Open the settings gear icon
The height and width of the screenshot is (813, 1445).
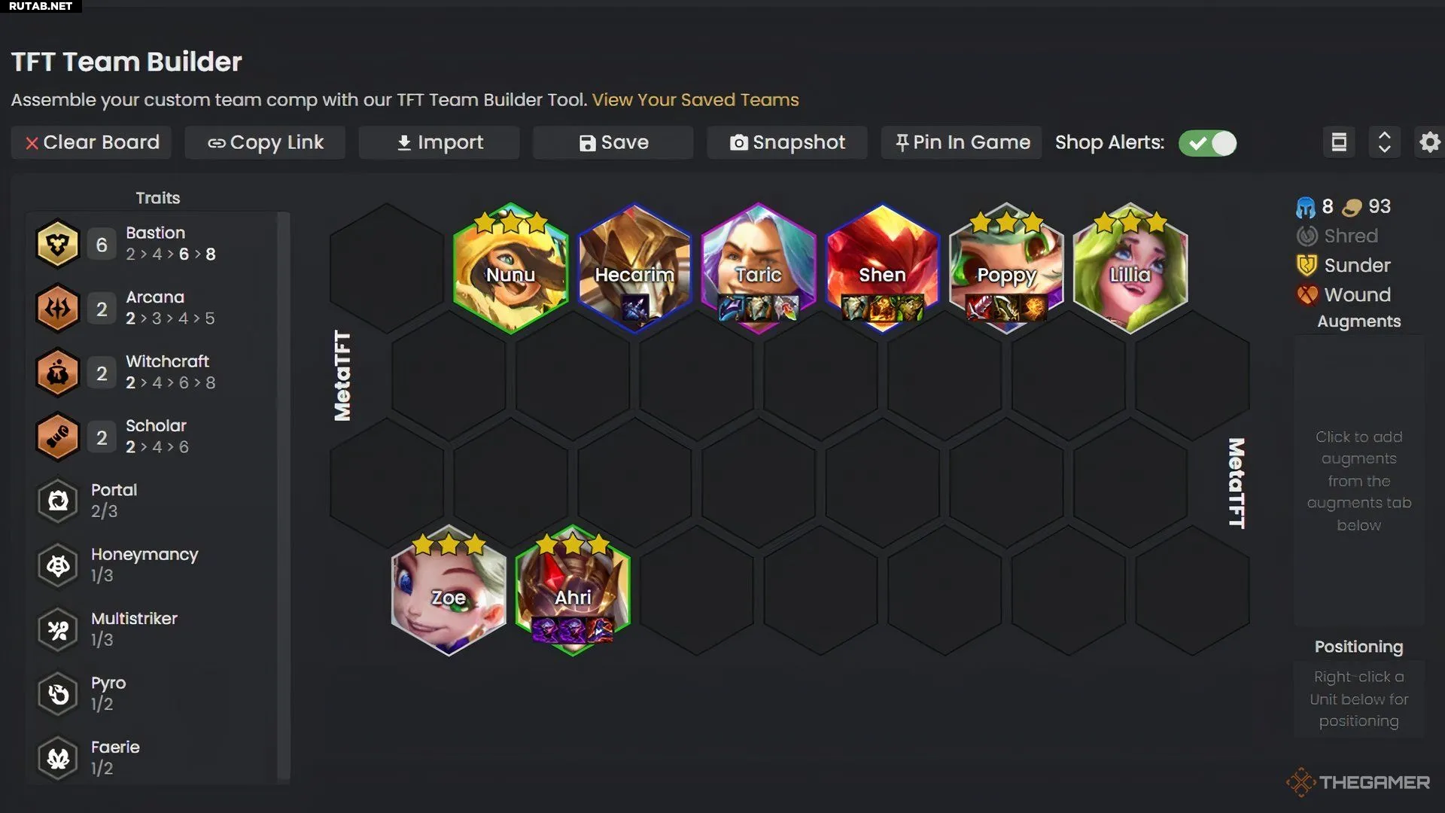click(x=1429, y=142)
